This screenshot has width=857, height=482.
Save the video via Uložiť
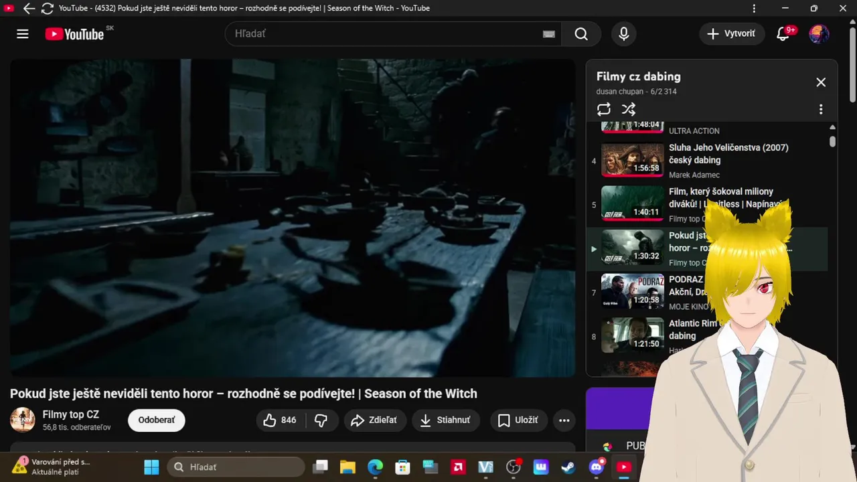click(518, 420)
